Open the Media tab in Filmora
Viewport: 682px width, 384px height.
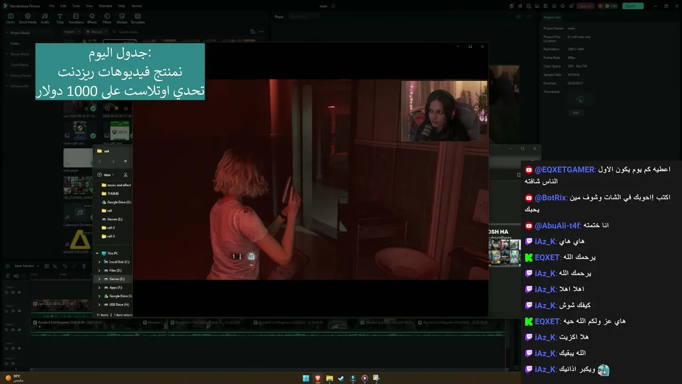coord(11,19)
